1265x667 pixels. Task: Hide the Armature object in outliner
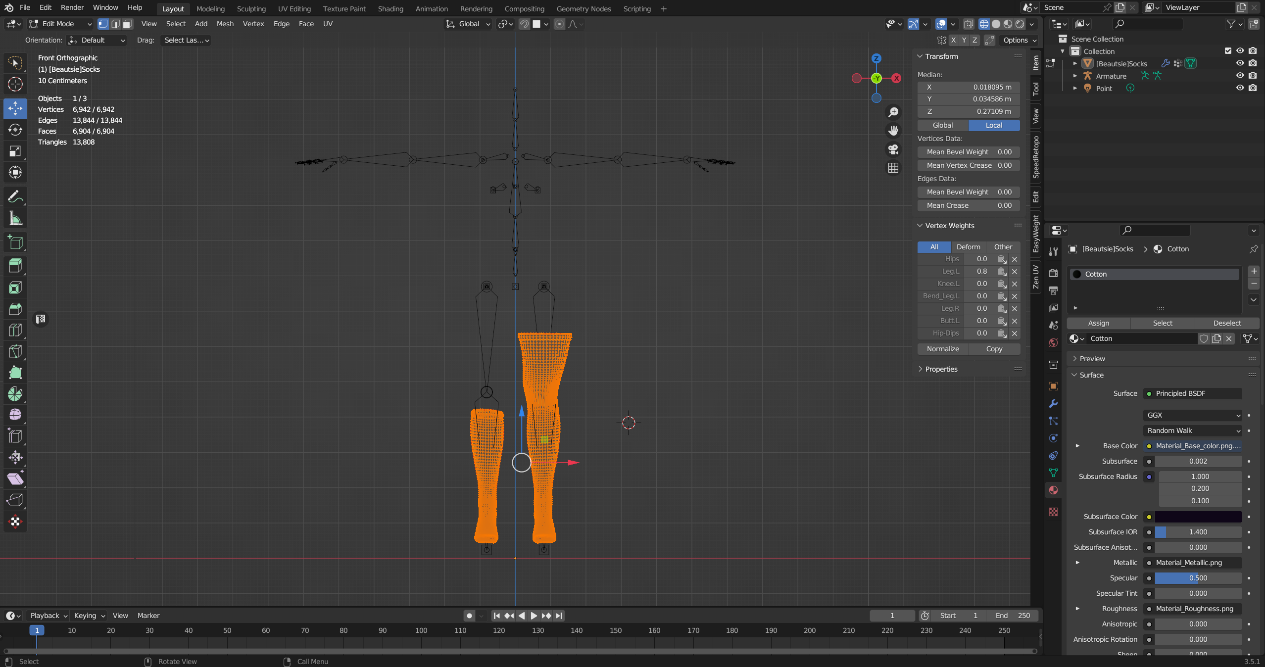1240,76
